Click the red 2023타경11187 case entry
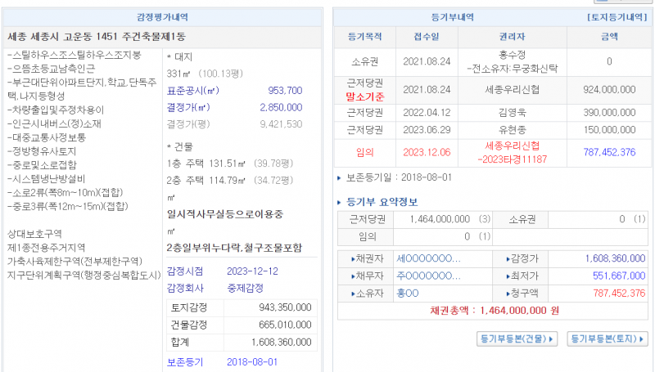The image size is (655, 372). click(x=512, y=158)
